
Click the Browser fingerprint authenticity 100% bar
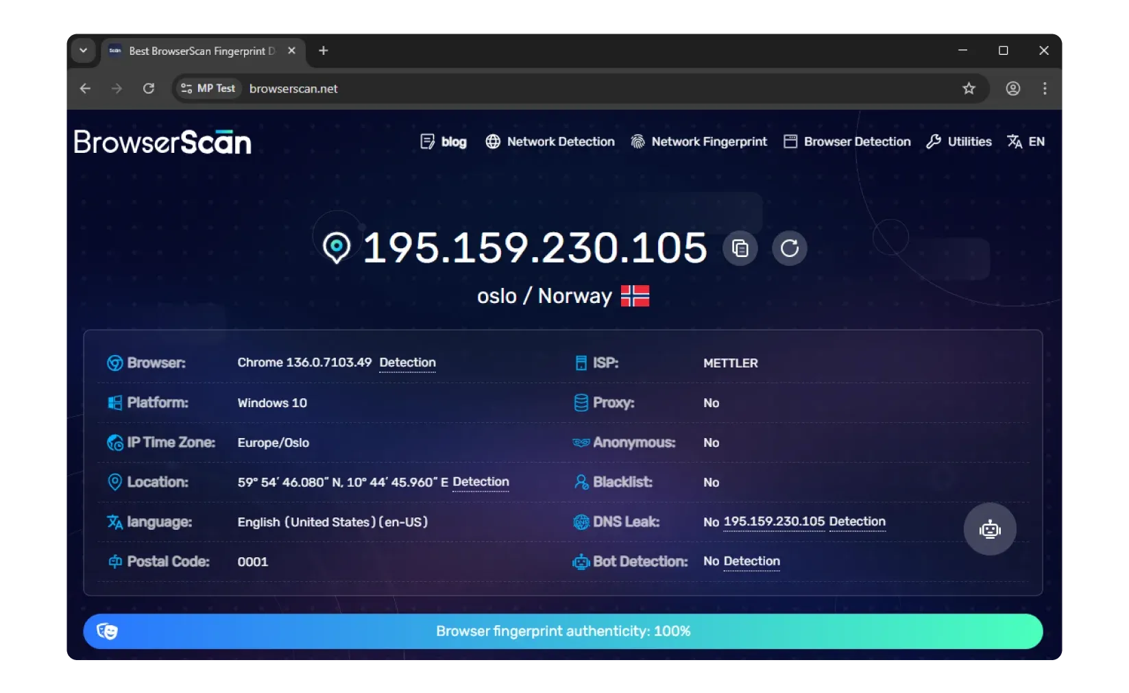563,631
